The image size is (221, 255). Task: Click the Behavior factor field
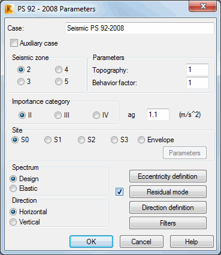click(x=198, y=83)
